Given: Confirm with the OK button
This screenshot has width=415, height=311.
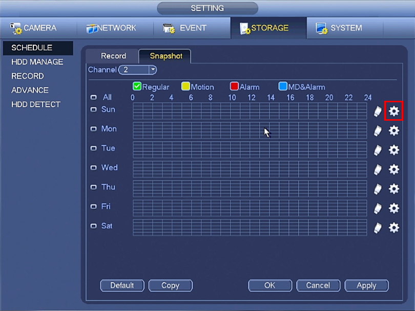Looking at the screenshot, I should coord(269,285).
